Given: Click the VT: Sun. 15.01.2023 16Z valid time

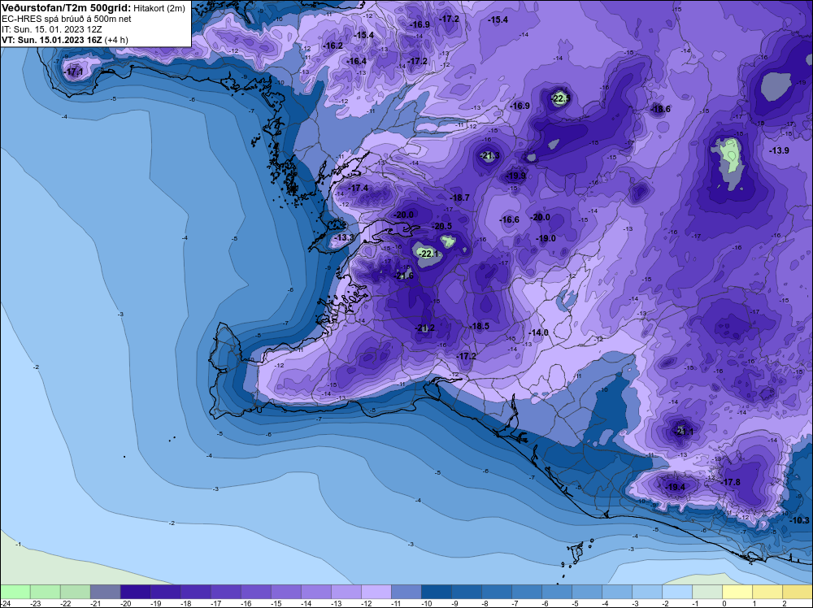Looking at the screenshot, I should click(x=52, y=40).
